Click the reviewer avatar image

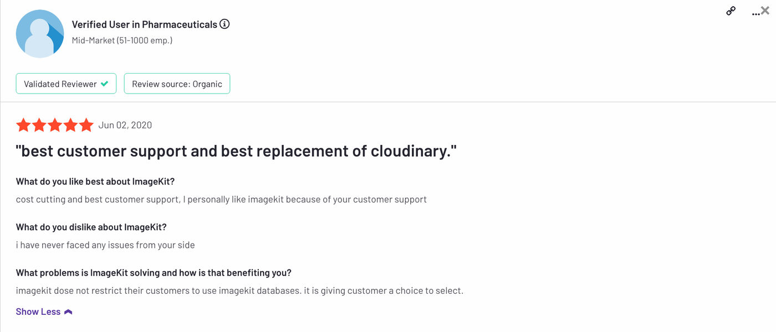point(40,34)
